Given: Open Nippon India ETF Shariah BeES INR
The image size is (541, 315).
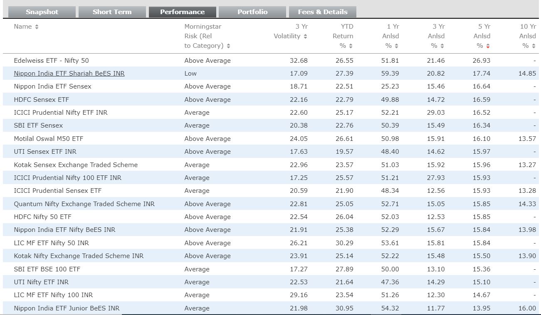Looking at the screenshot, I should tap(69, 74).
